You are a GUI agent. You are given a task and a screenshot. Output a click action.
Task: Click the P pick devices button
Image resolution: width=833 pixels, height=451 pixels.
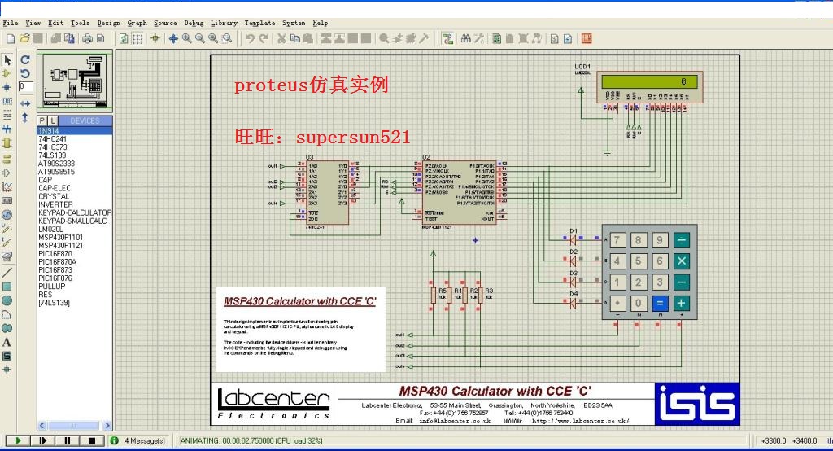(x=42, y=120)
